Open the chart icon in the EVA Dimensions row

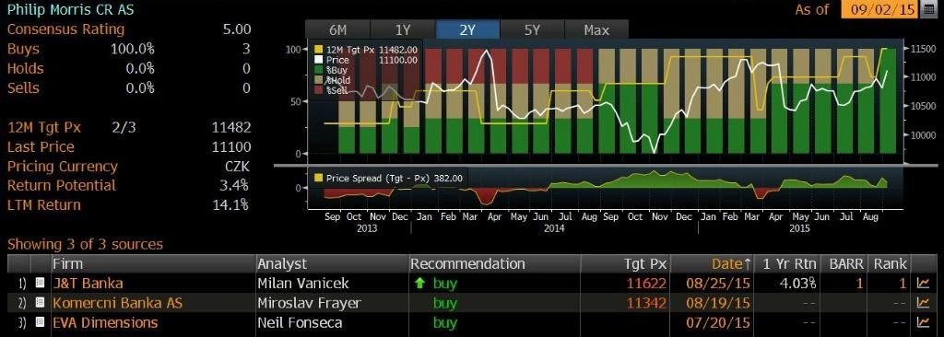[x=922, y=322]
